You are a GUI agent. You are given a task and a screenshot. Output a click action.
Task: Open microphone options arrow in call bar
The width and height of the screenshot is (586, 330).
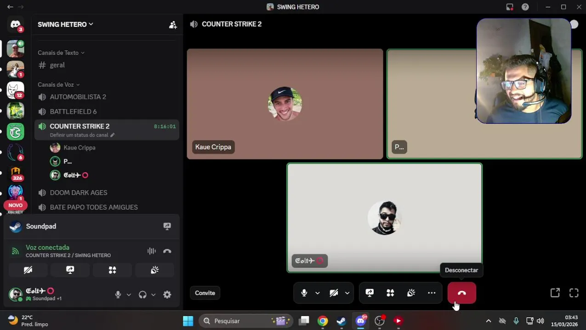tap(317, 293)
